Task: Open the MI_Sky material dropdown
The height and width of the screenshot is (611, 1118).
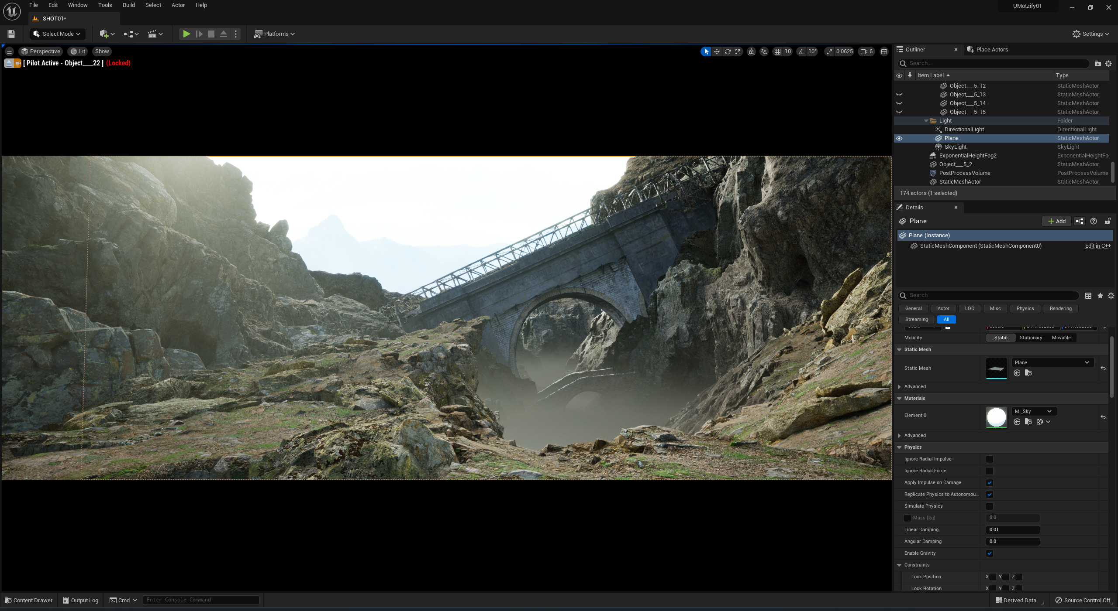Action: tap(1034, 411)
